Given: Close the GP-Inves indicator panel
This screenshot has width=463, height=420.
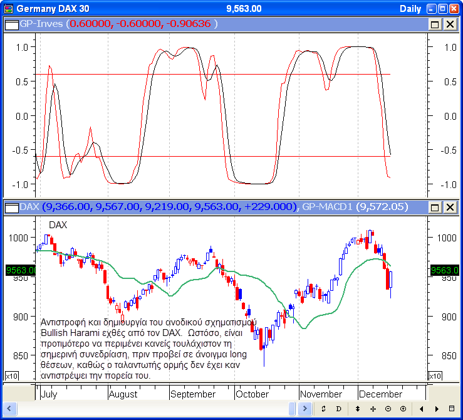Looking at the screenshot, I should point(450,24).
